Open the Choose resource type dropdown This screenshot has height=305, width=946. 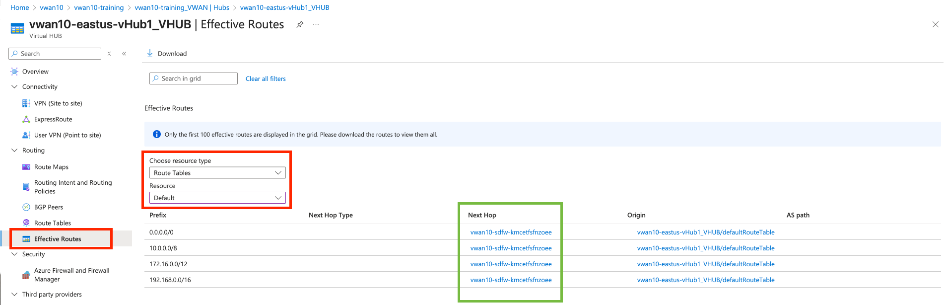[217, 173]
